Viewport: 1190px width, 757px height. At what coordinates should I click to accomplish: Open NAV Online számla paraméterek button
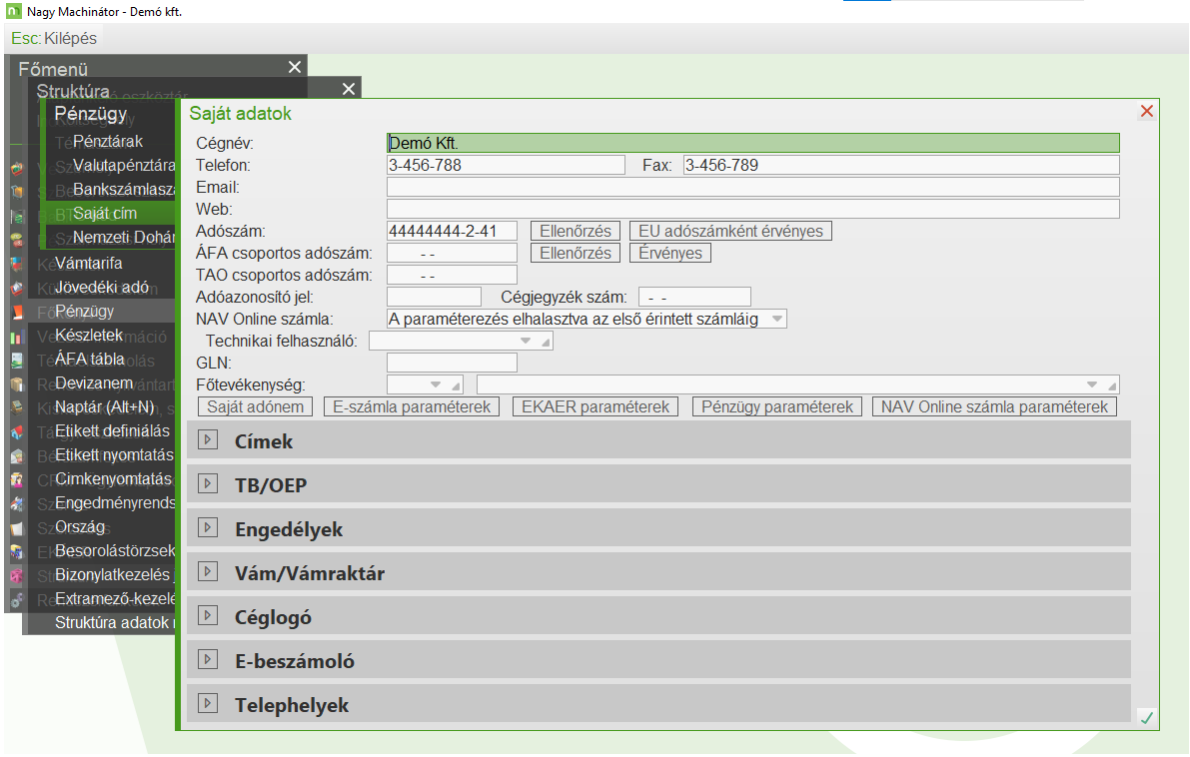pos(994,407)
